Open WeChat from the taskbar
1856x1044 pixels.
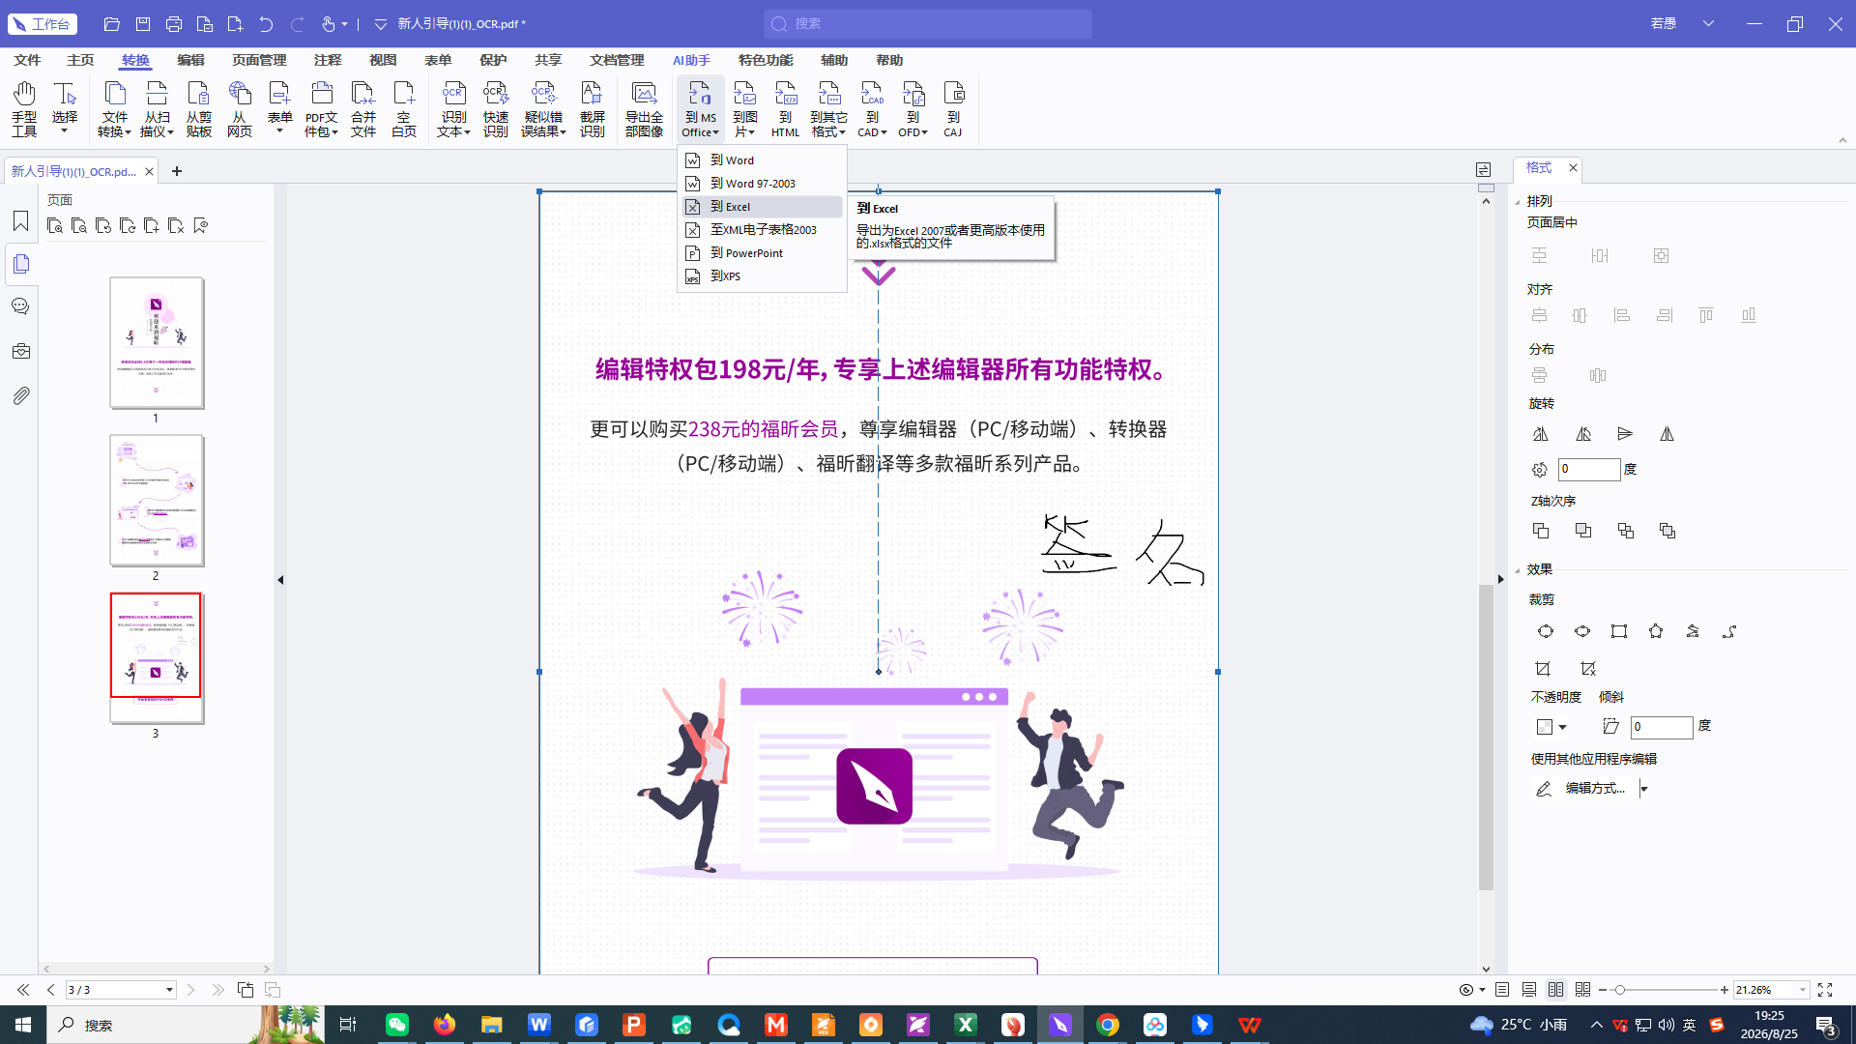pos(397,1025)
